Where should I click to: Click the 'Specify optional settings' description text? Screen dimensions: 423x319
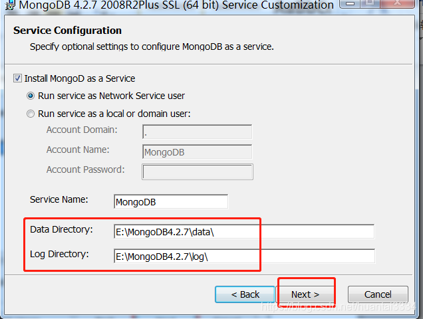[152, 47]
